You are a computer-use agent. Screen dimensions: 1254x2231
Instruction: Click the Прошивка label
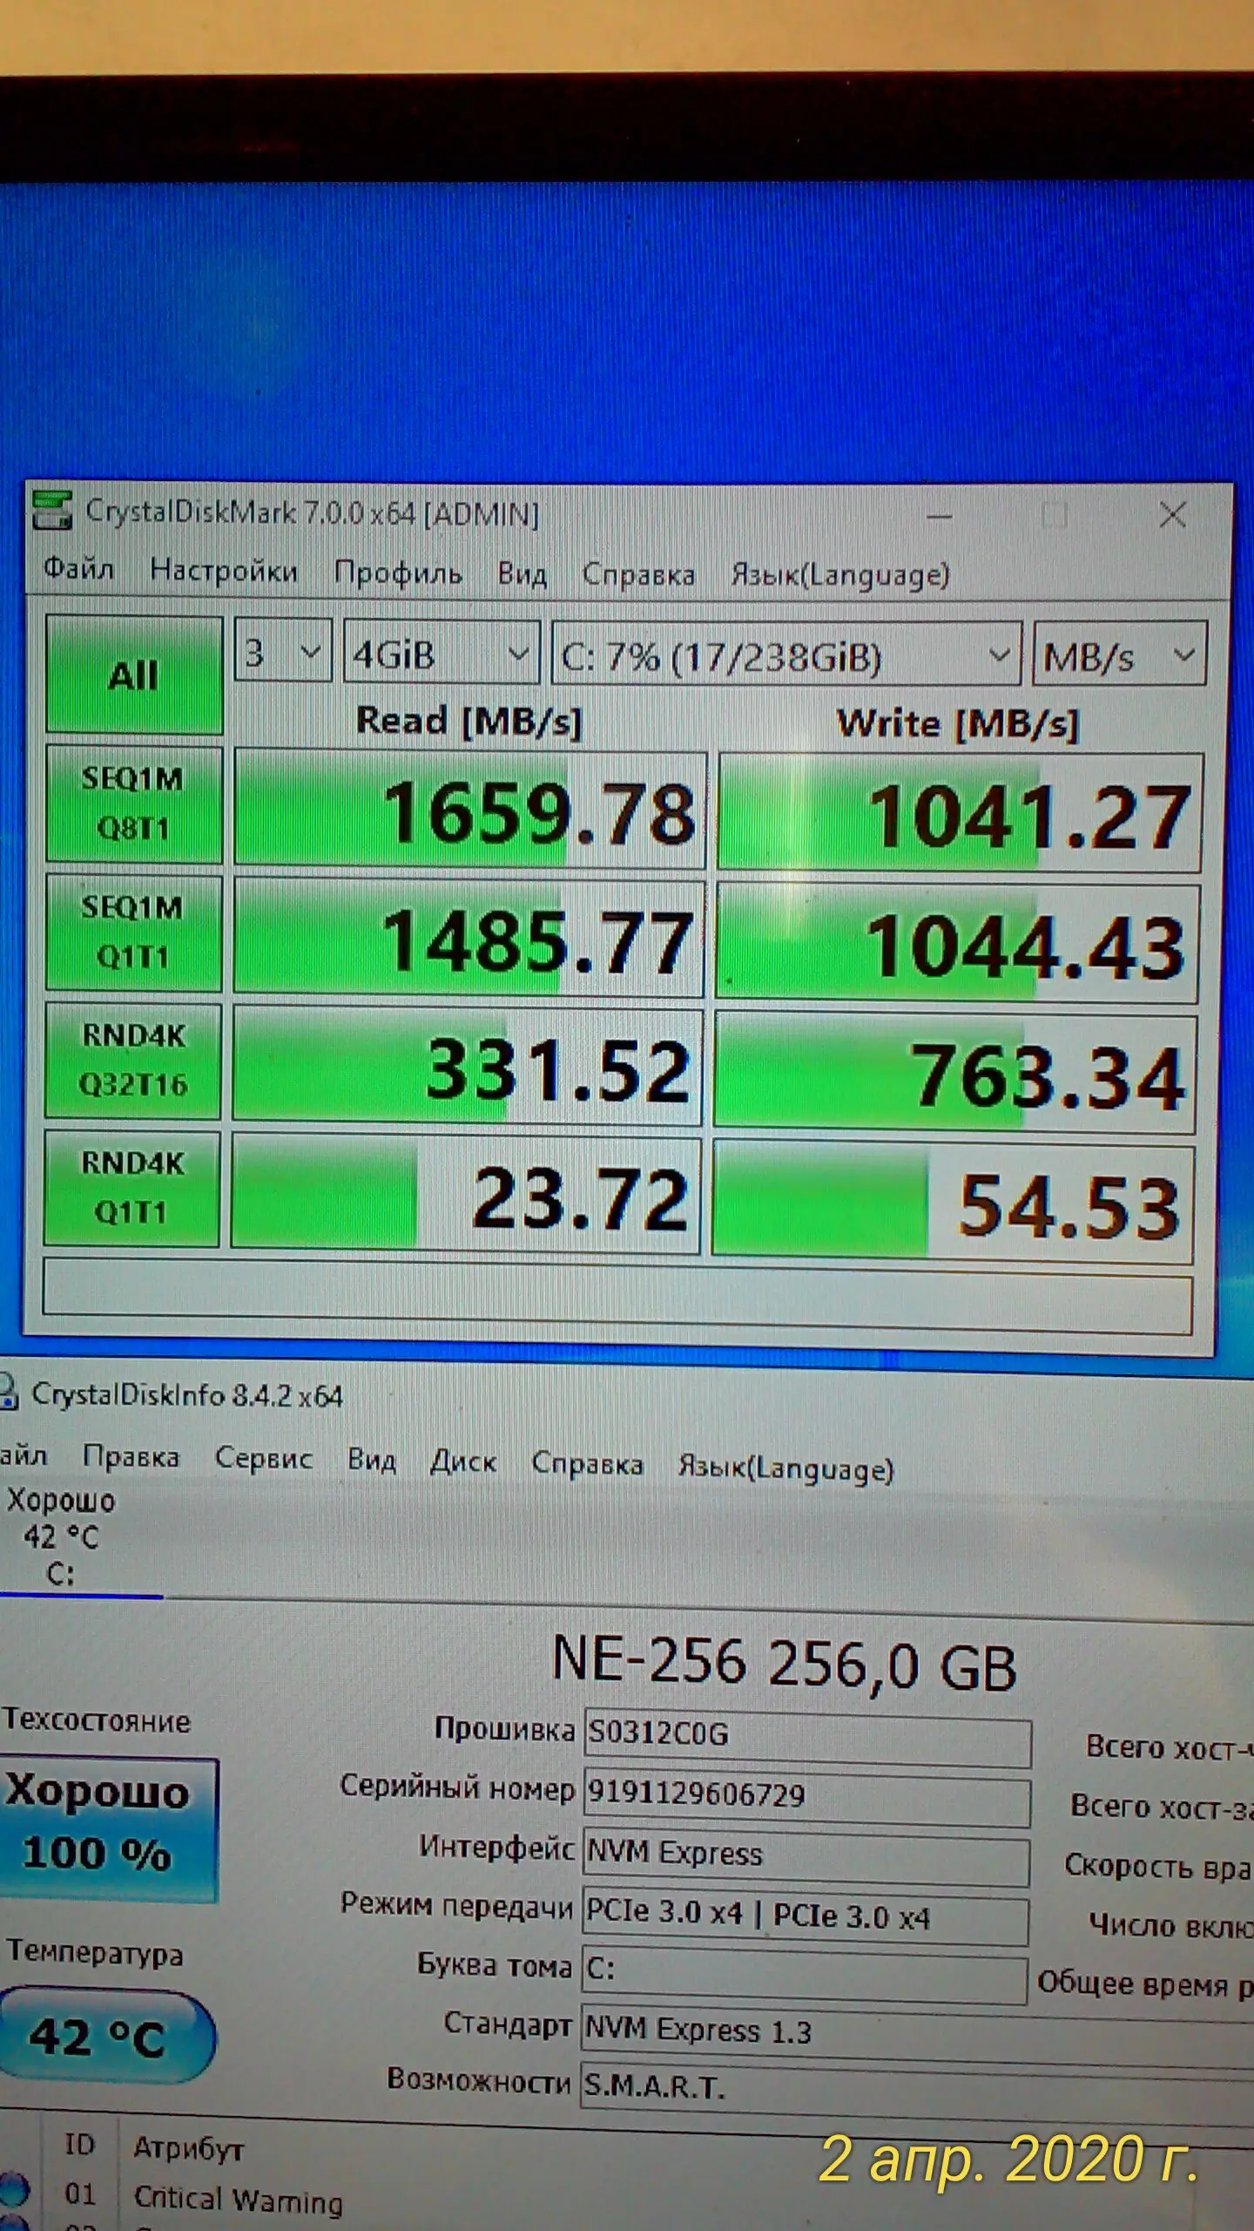pyautogui.click(x=505, y=1730)
